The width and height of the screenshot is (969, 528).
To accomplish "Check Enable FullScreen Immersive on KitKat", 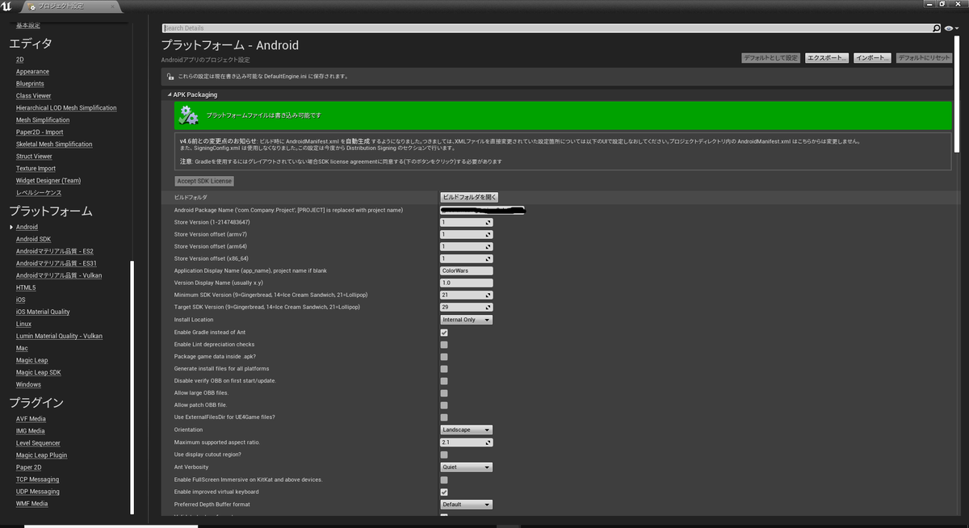I will coord(444,480).
